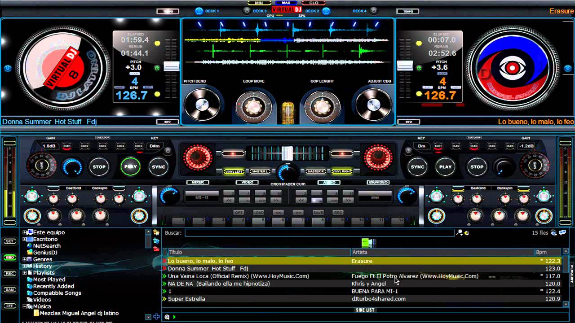This screenshot has height=323, width=575.
Task: Sort tracks by Artista column header
Action: click(x=442, y=252)
